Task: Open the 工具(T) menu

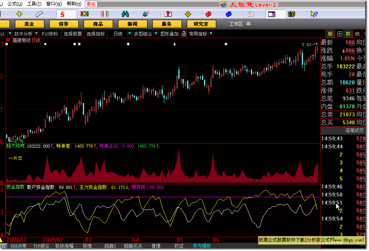Action: 34,4
